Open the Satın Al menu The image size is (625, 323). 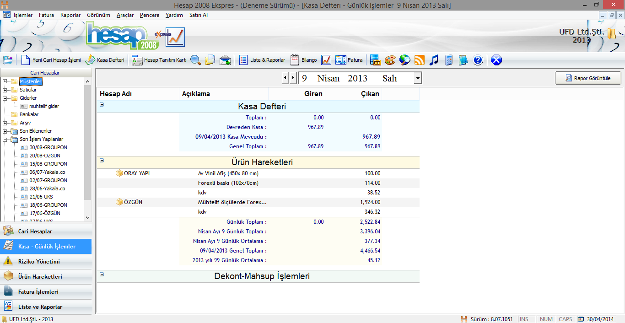coord(199,15)
